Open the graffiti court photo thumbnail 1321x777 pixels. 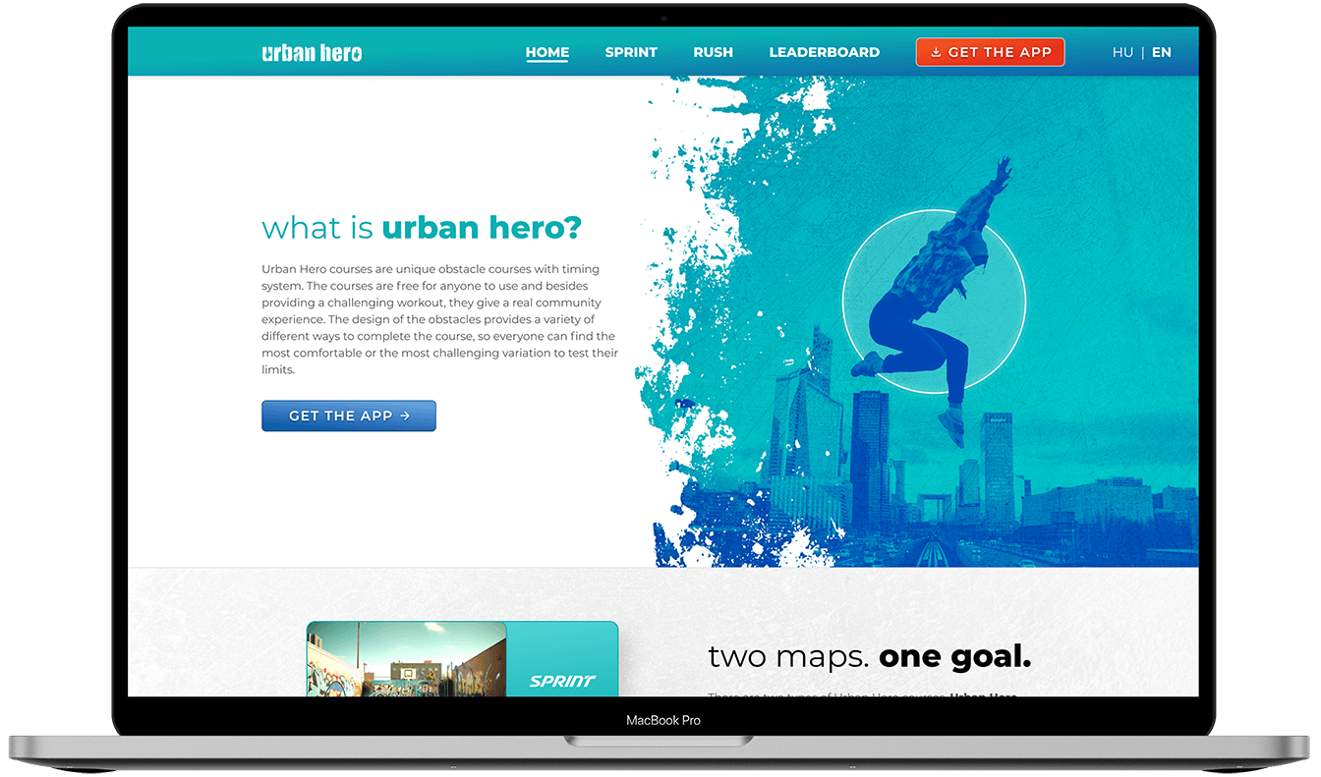coord(407,659)
